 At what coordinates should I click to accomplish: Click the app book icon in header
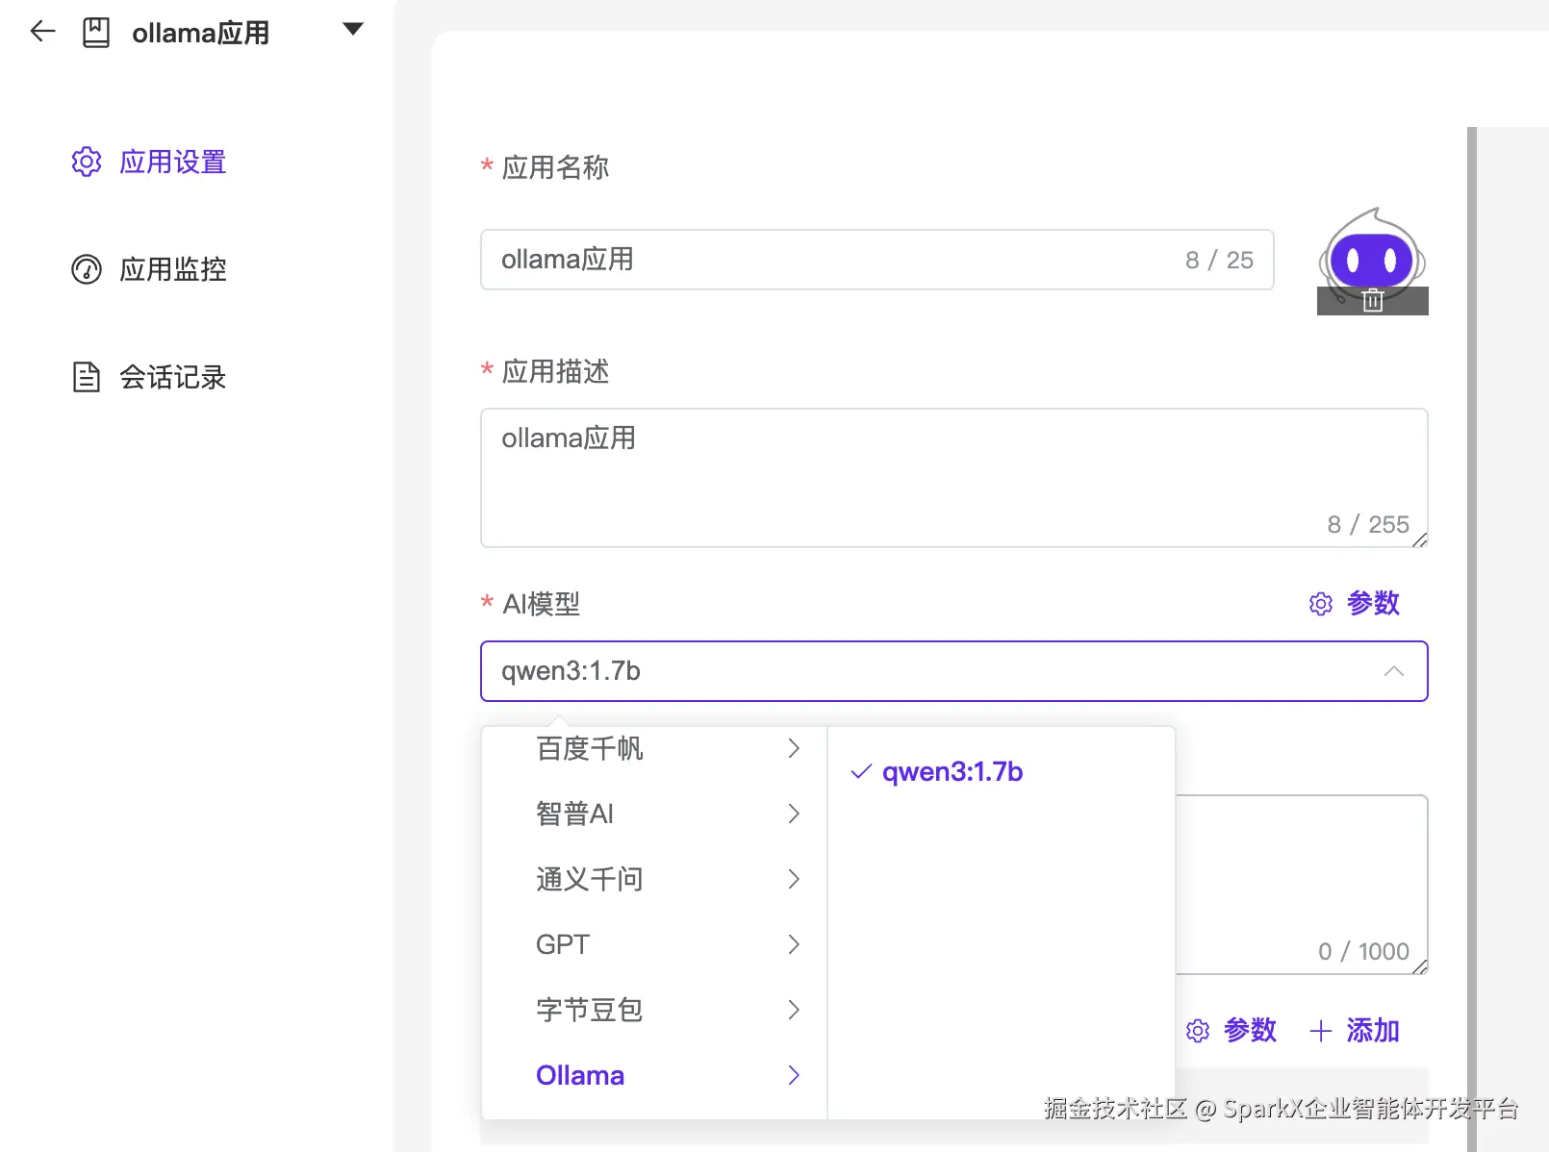(96, 33)
